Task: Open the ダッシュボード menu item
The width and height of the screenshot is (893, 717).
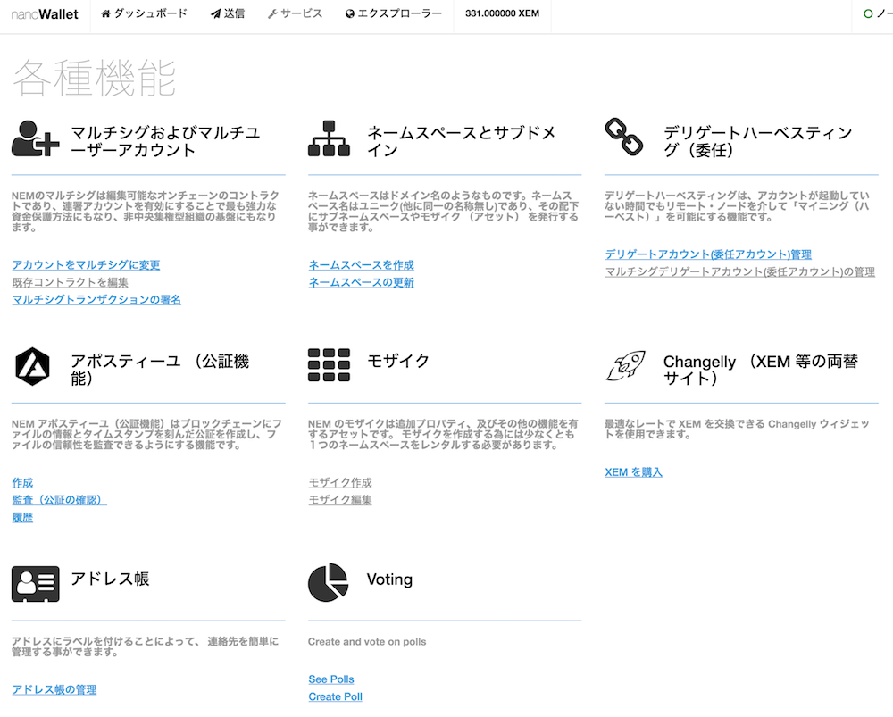Action: pyautogui.click(x=144, y=13)
